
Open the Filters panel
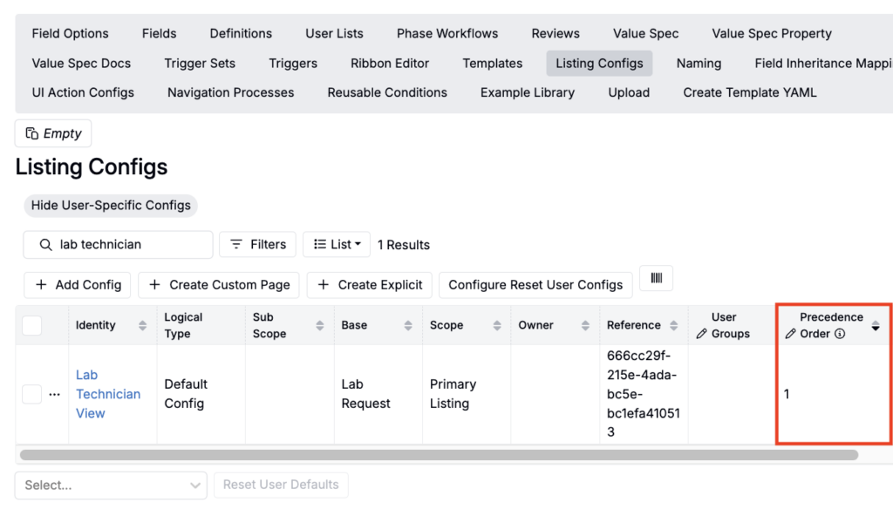click(258, 245)
